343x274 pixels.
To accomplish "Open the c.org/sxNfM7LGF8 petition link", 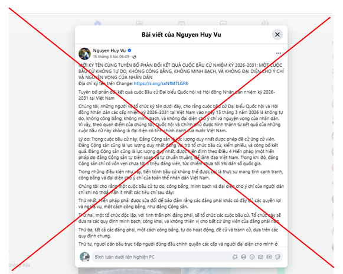I will pyautogui.click(x=161, y=83).
